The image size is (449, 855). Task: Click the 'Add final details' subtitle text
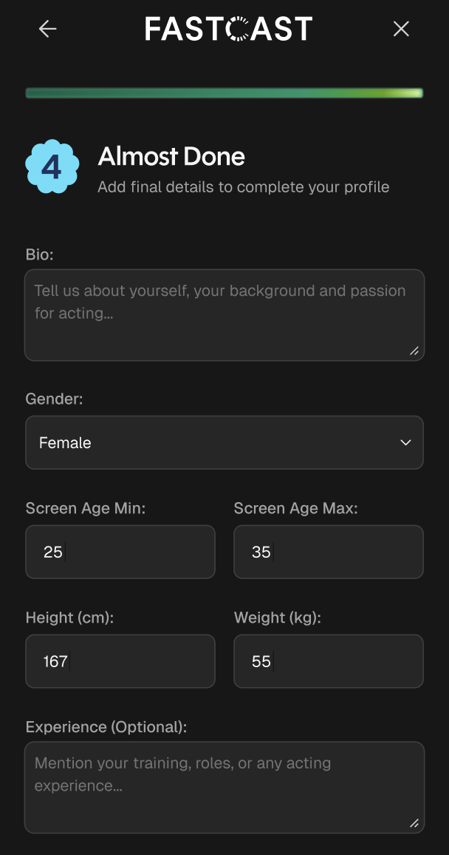coord(243,187)
